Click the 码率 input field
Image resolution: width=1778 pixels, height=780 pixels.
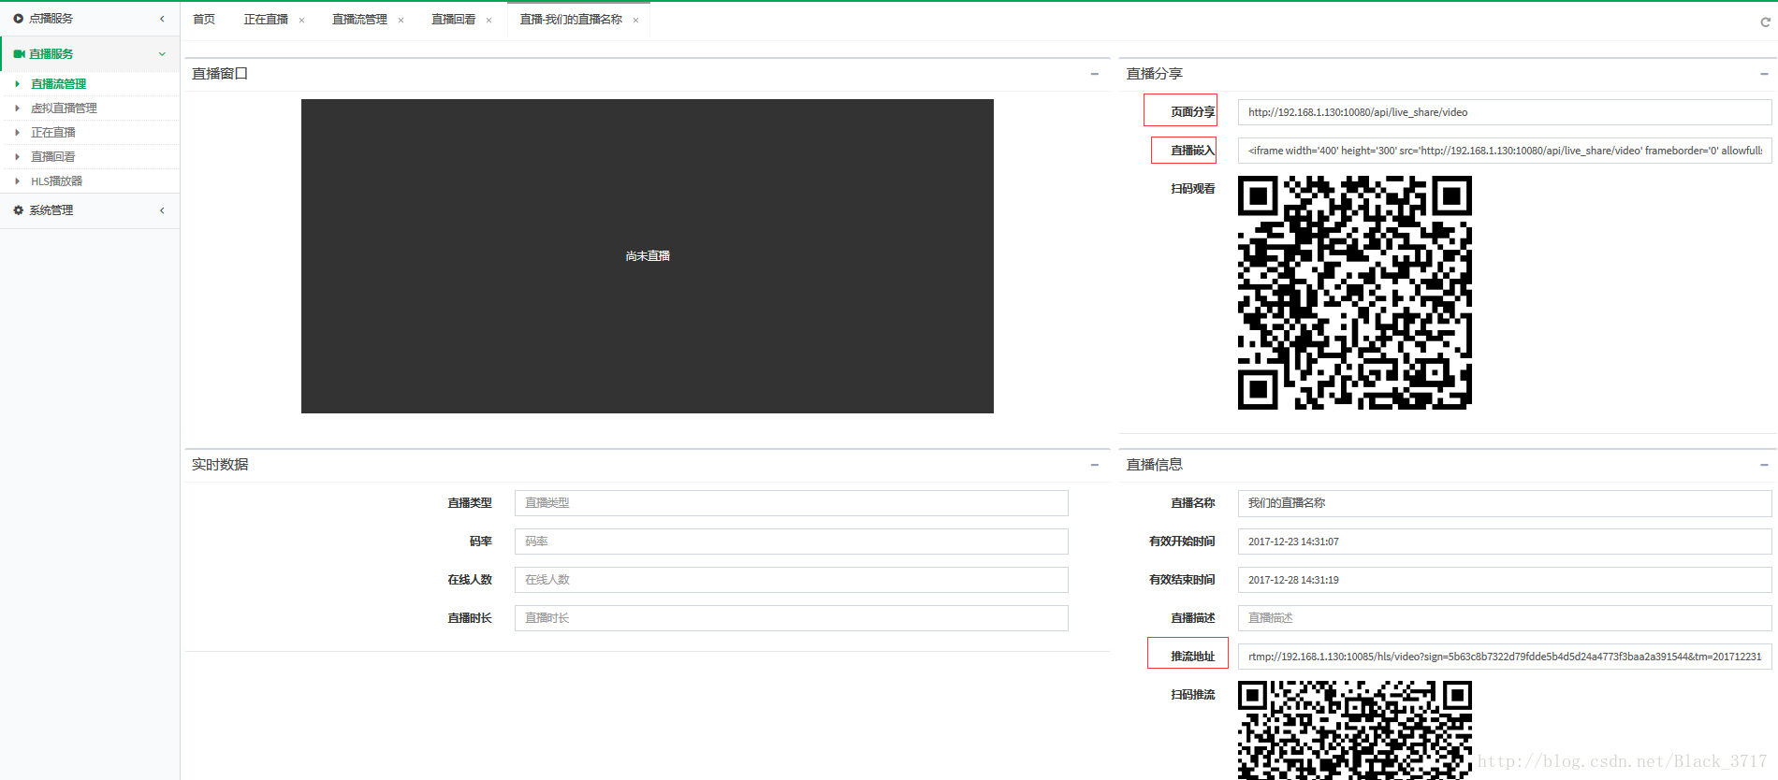pos(792,542)
